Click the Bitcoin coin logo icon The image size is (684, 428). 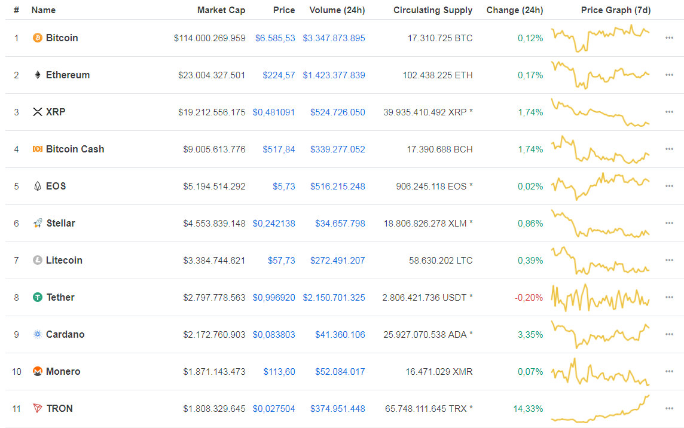38,38
